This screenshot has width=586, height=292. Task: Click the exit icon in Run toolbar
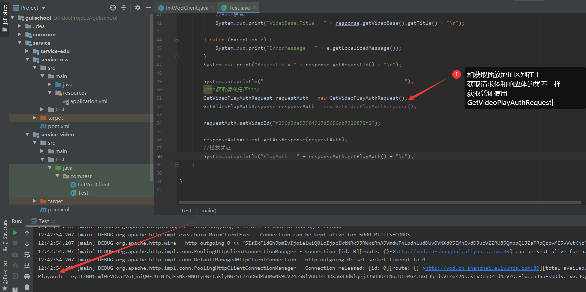15,276
